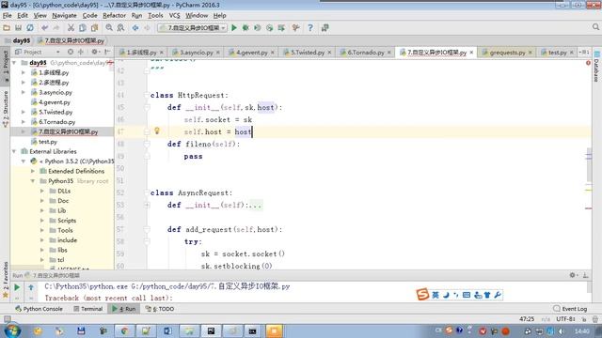Click the intention light bulb at line 47
The width and height of the screenshot is (602, 338).
(157, 131)
